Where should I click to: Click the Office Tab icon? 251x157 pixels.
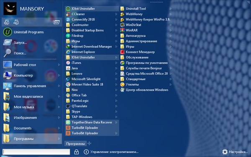click(x=68, y=95)
